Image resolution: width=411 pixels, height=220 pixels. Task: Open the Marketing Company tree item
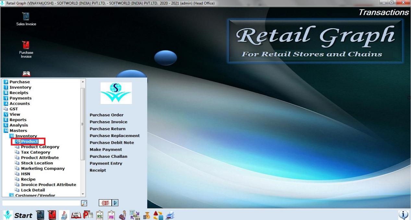[x=43, y=168]
